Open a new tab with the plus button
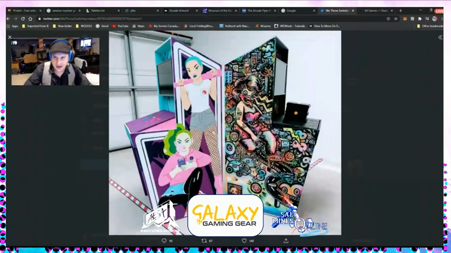 400,11
